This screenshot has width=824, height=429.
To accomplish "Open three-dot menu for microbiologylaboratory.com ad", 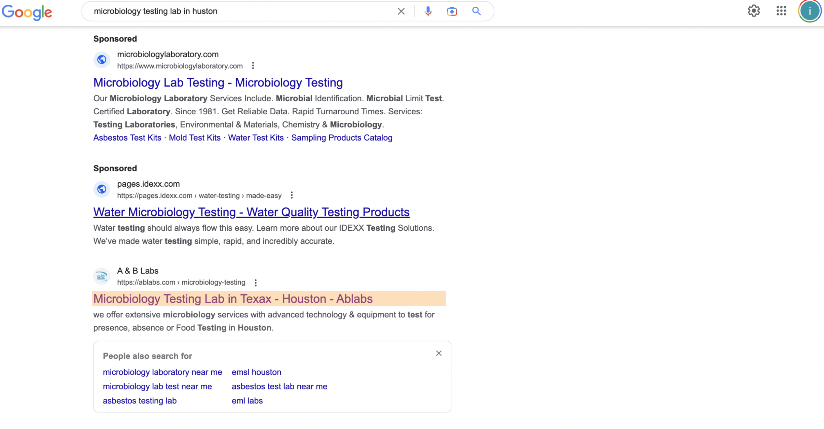I will (253, 66).
